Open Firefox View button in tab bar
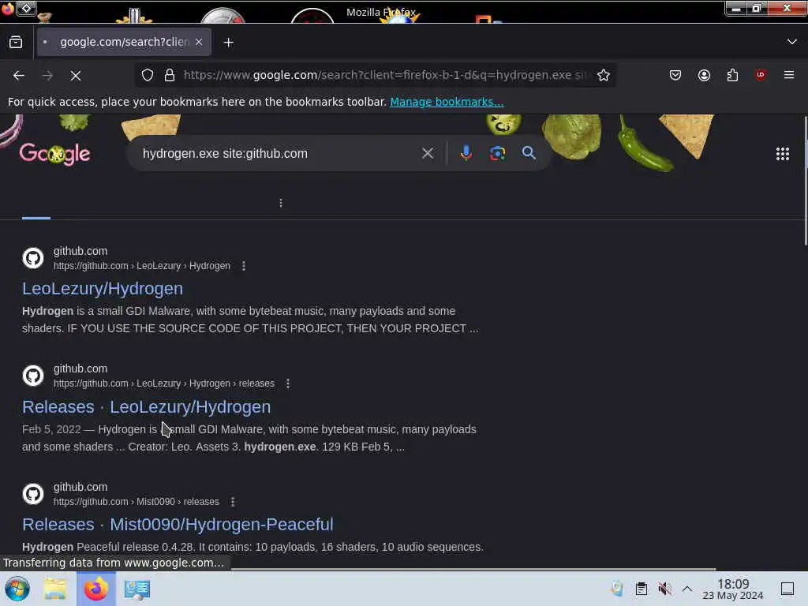The height and width of the screenshot is (606, 808). [x=16, y=42]
